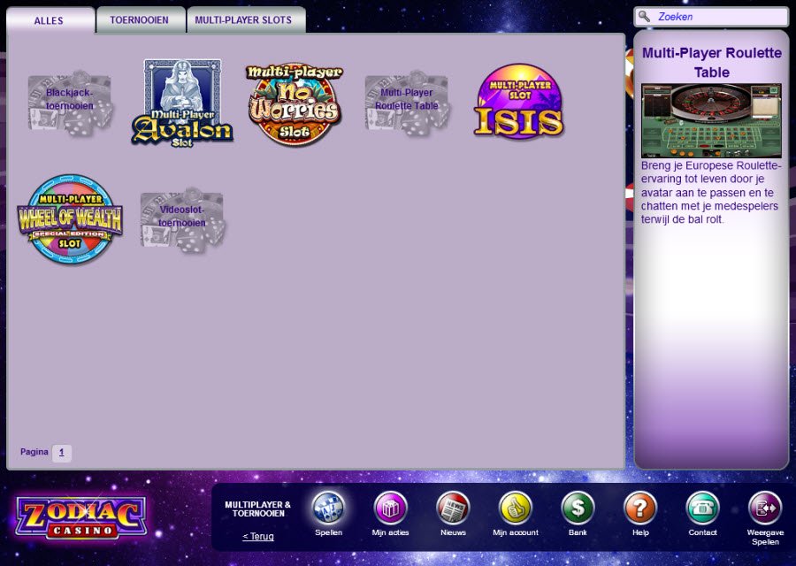
Task: Click the Weergave Spelen icon
Action: 765,509
